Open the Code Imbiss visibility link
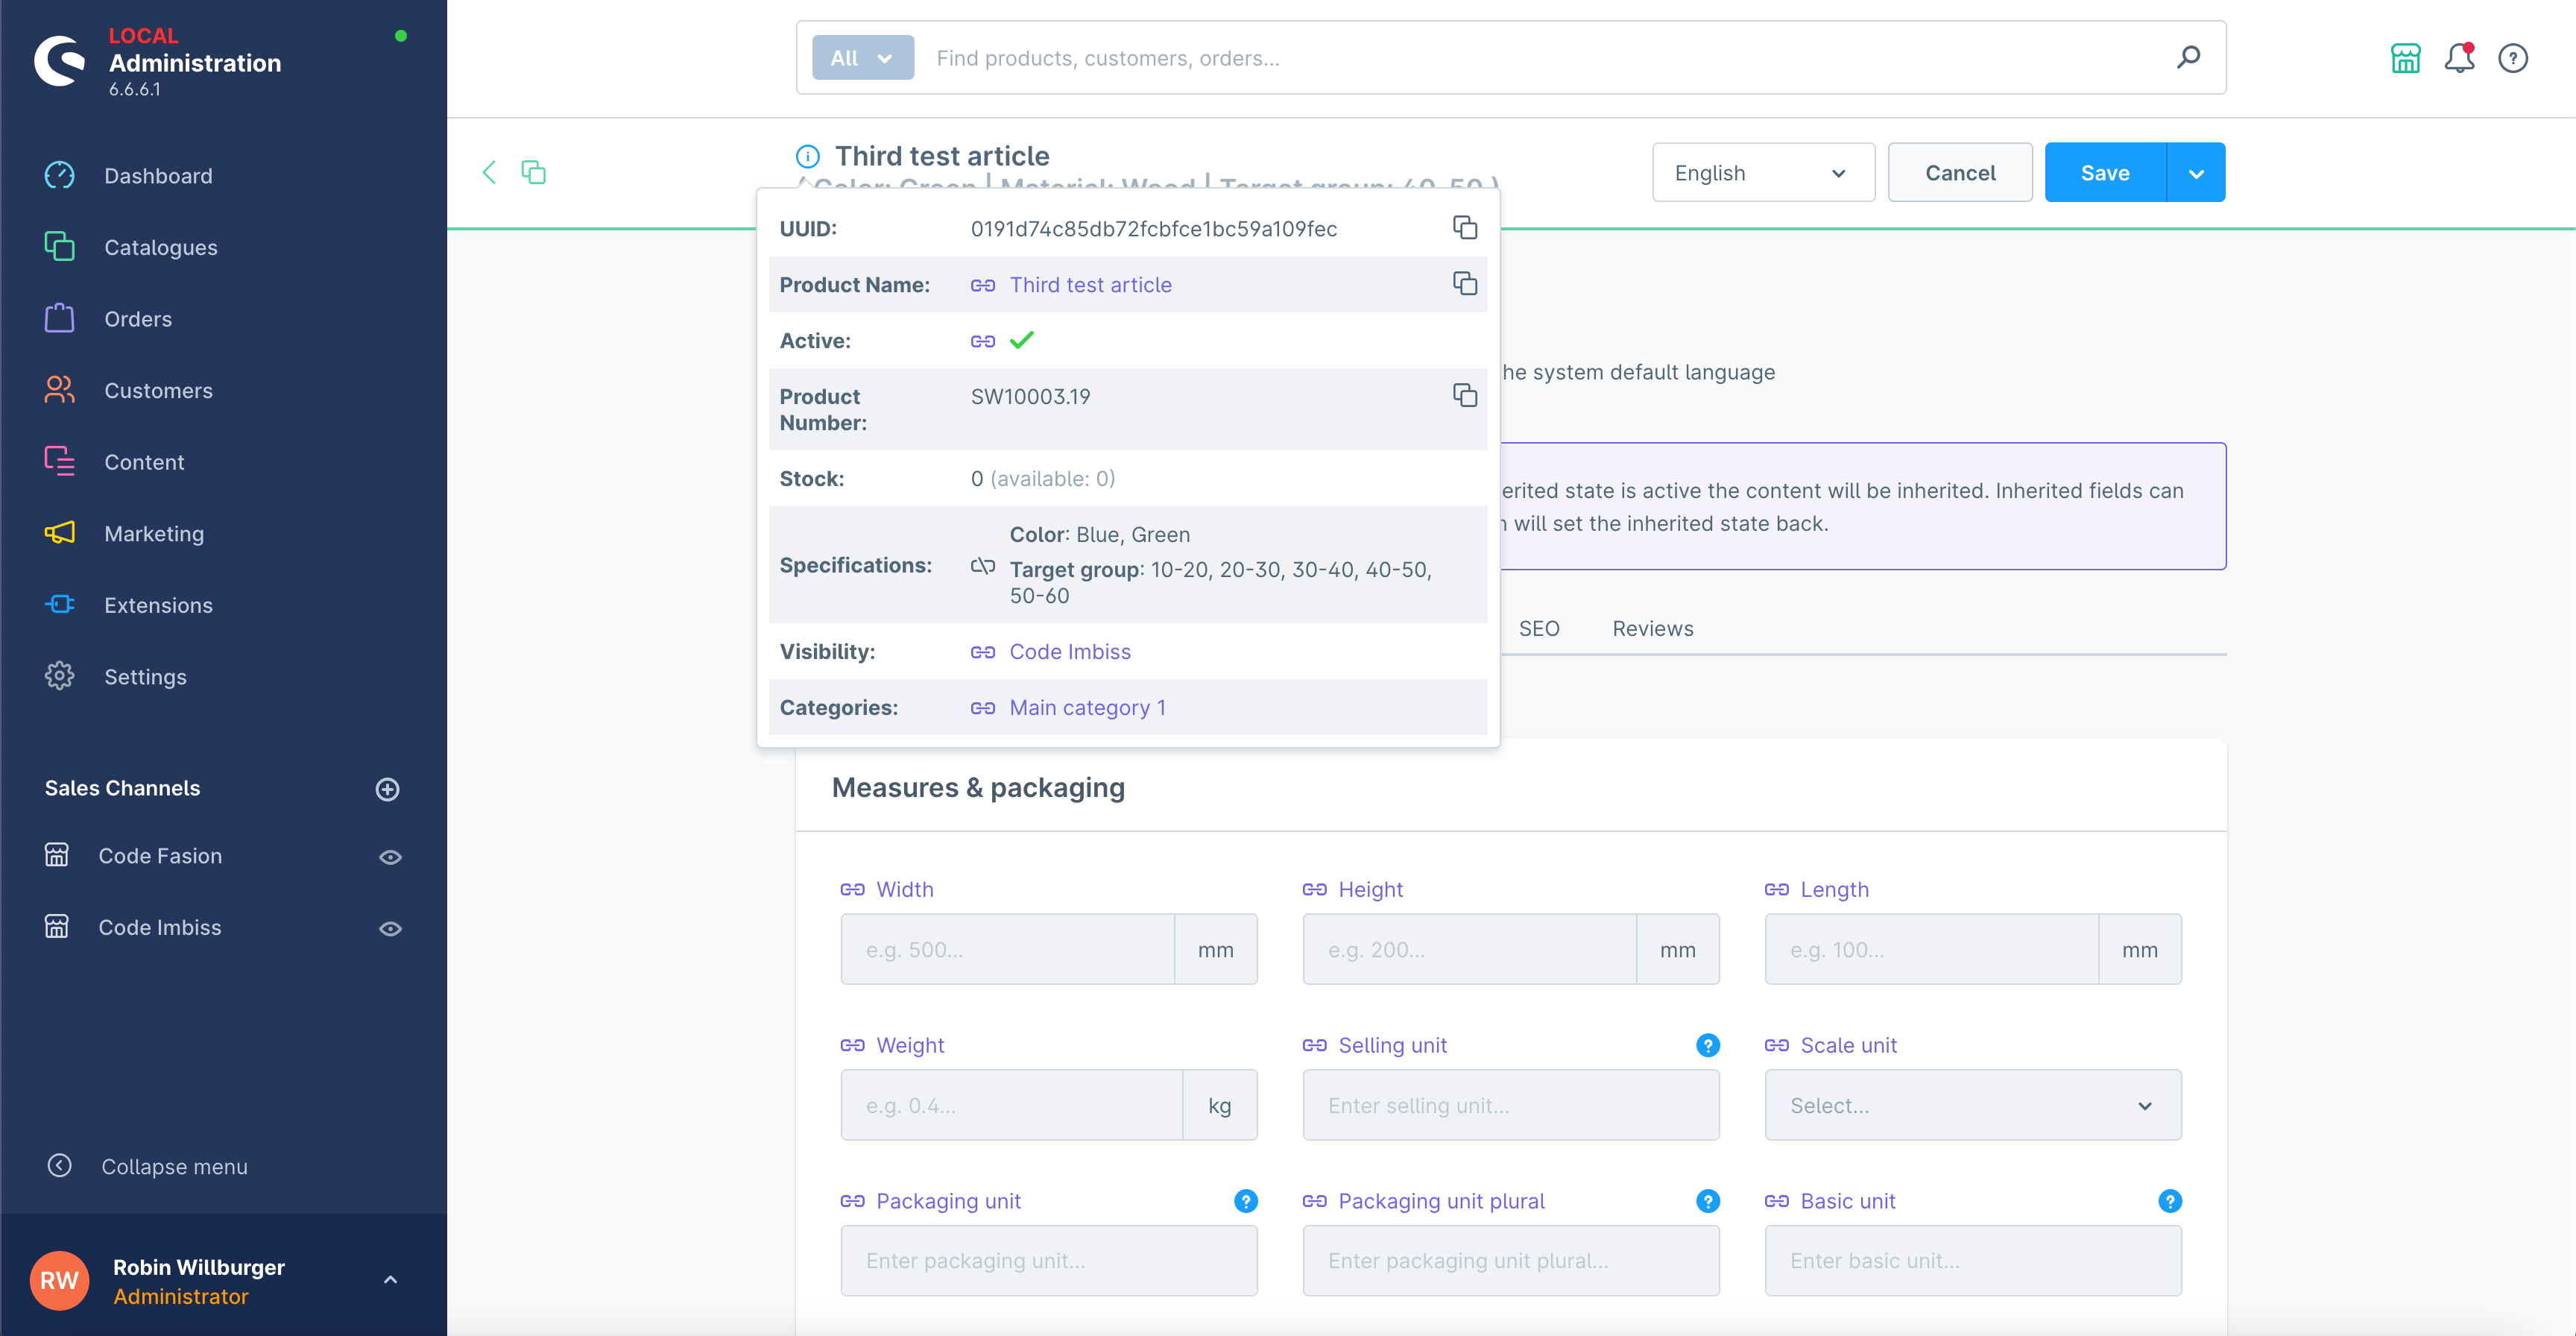2576x1336 pixels. 1070,652
